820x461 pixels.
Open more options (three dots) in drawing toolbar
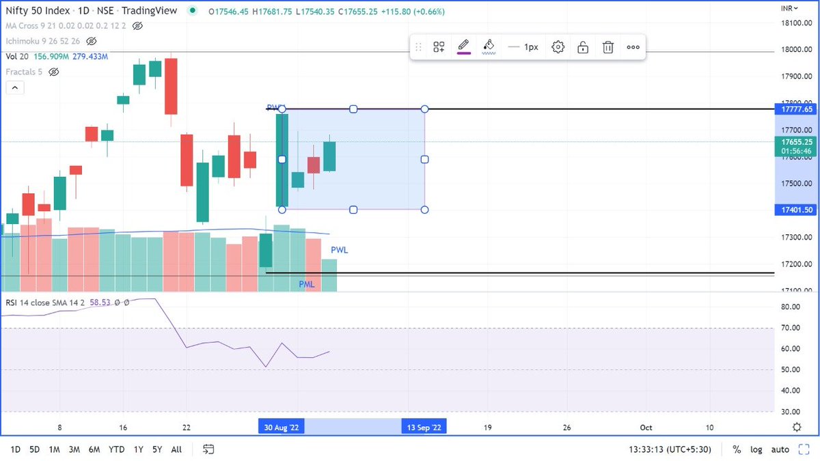(633, 47)
